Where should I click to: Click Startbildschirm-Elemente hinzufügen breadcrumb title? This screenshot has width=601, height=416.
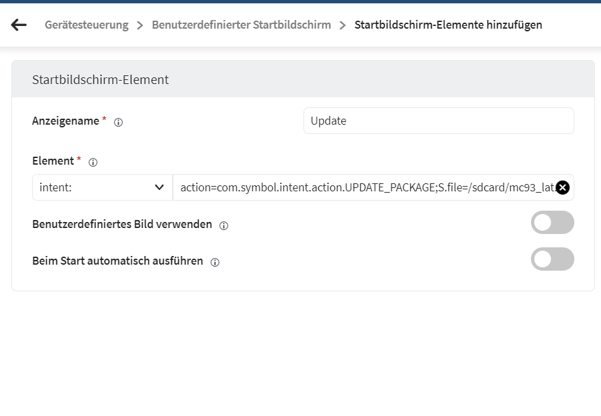448,25
